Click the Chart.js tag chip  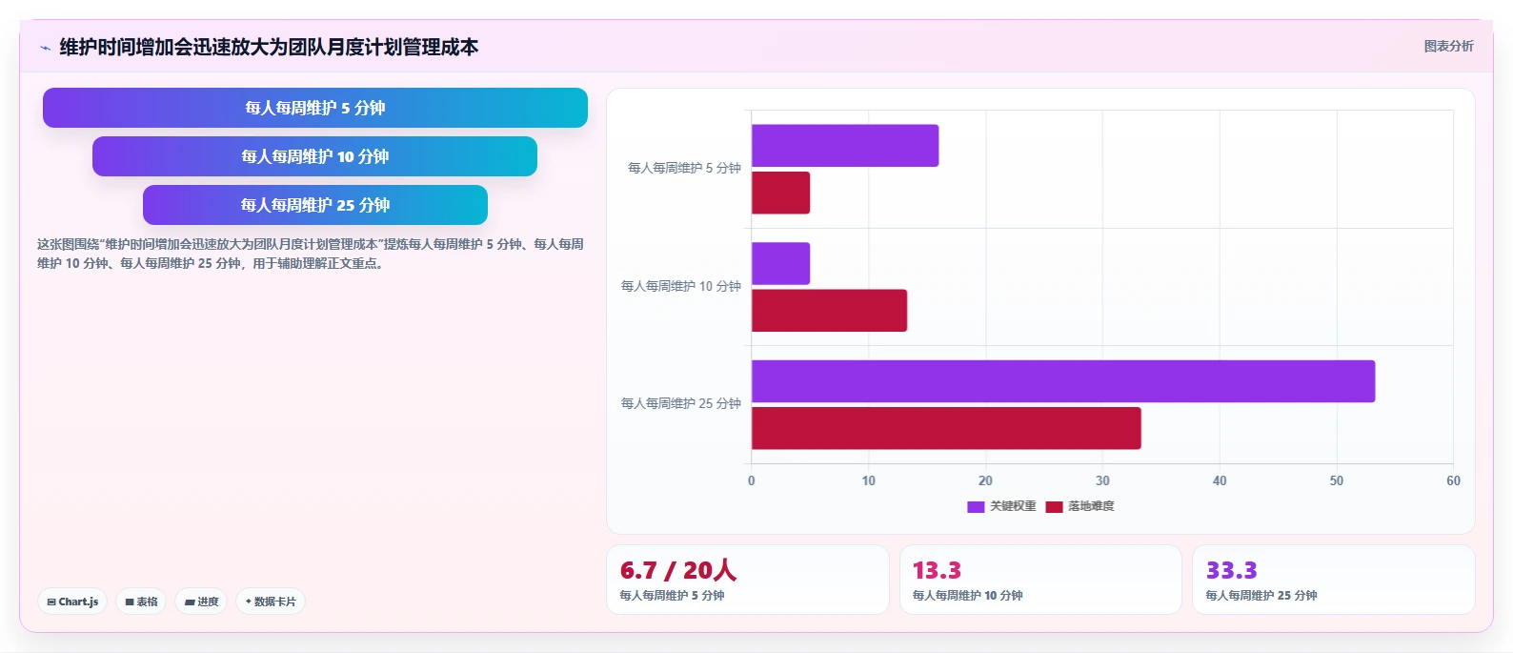72,602
